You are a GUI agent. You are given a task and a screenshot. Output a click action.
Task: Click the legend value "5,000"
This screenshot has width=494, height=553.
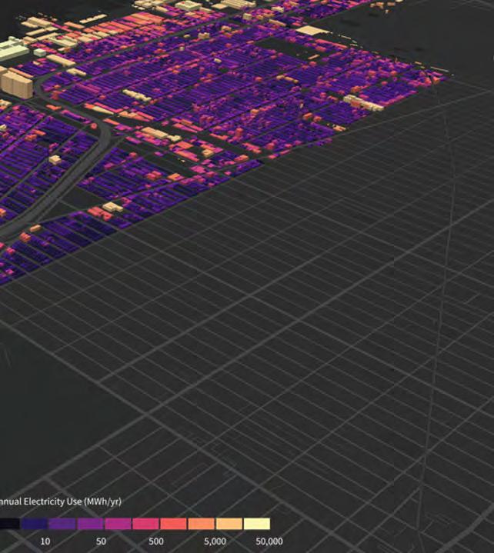click(x=215, y=541)
